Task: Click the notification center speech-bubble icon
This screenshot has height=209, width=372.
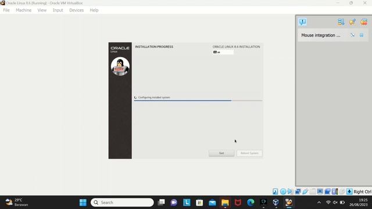Action: [303, 22]
